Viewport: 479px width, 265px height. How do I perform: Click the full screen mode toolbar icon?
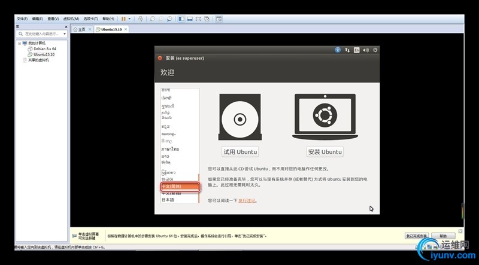pyautogui.click(x=198, y=19)
